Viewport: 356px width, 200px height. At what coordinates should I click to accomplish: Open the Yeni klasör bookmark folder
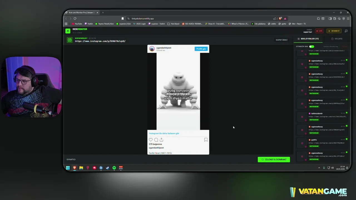(174, 24)
